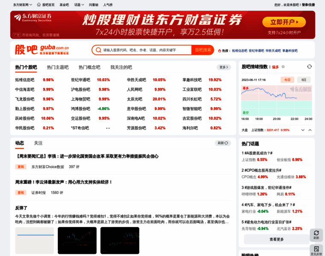This screenshot has height=256, width=325.
Task: Select the 热门概念吧 tab
Action: [89, 67]
